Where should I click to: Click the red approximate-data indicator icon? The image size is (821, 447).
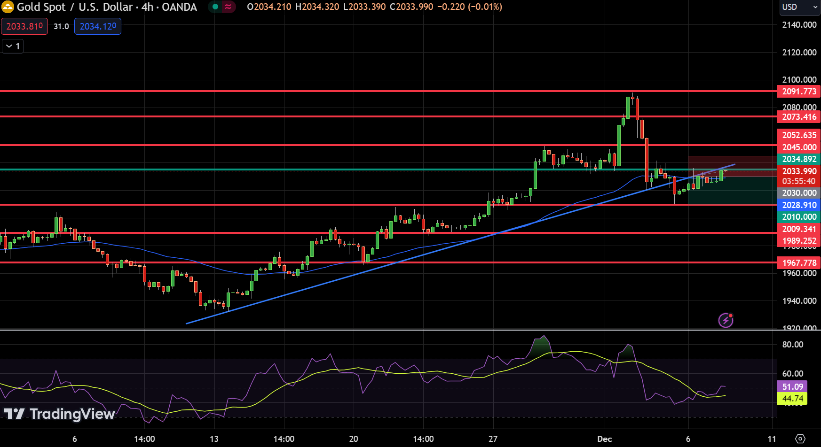click(229, 7)
